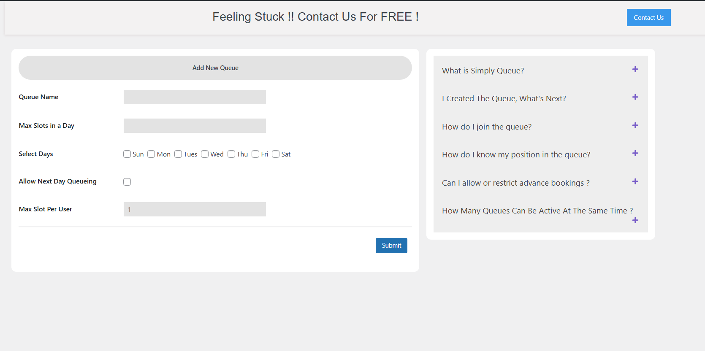Click plus icon next to How do I join
This screenshot has height=351, width=705.
click(x=635, y=125)
